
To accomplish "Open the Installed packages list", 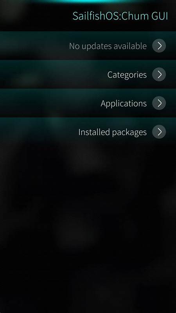I will click(88, 132).
